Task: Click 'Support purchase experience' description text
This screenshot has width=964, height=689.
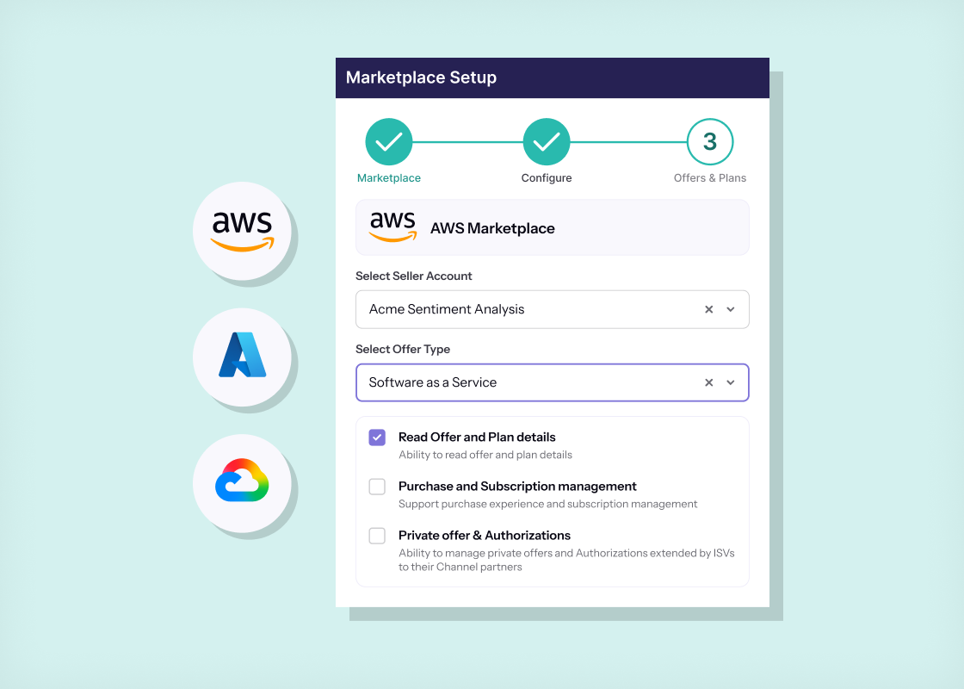Action: tap(547, 505)
